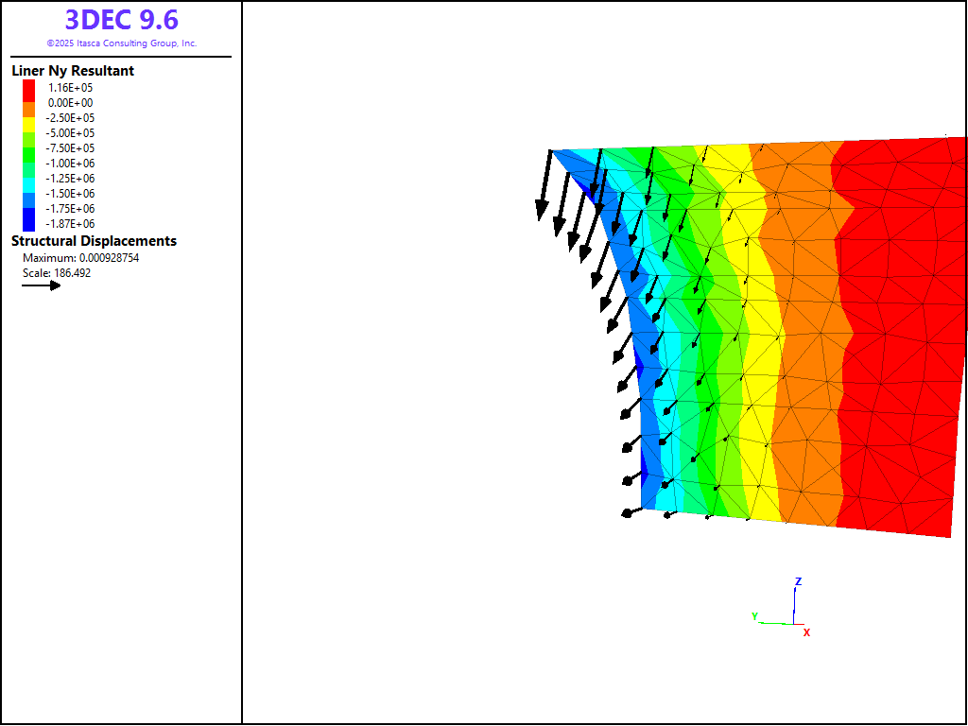Pick the yellow legend swatch near -5.00E+05
The height and width of the screenshot is (726, 968).
pyautogui.click(x=29, y=132)
